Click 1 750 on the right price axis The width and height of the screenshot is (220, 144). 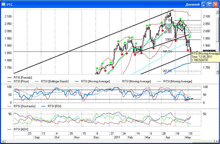[206, 68]
